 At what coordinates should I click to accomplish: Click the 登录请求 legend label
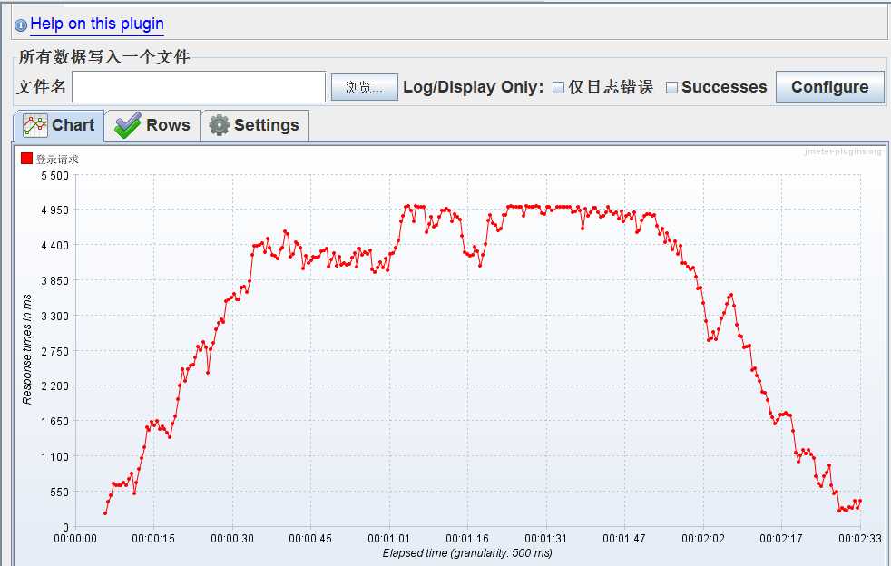tap(57, 160)
